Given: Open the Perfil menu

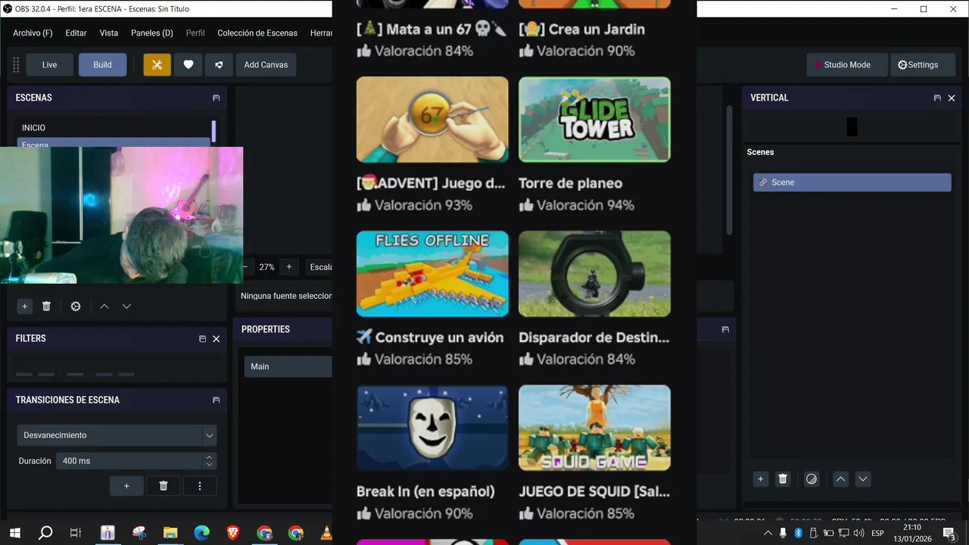Looking at the screenshot, I should pos(195,33).
